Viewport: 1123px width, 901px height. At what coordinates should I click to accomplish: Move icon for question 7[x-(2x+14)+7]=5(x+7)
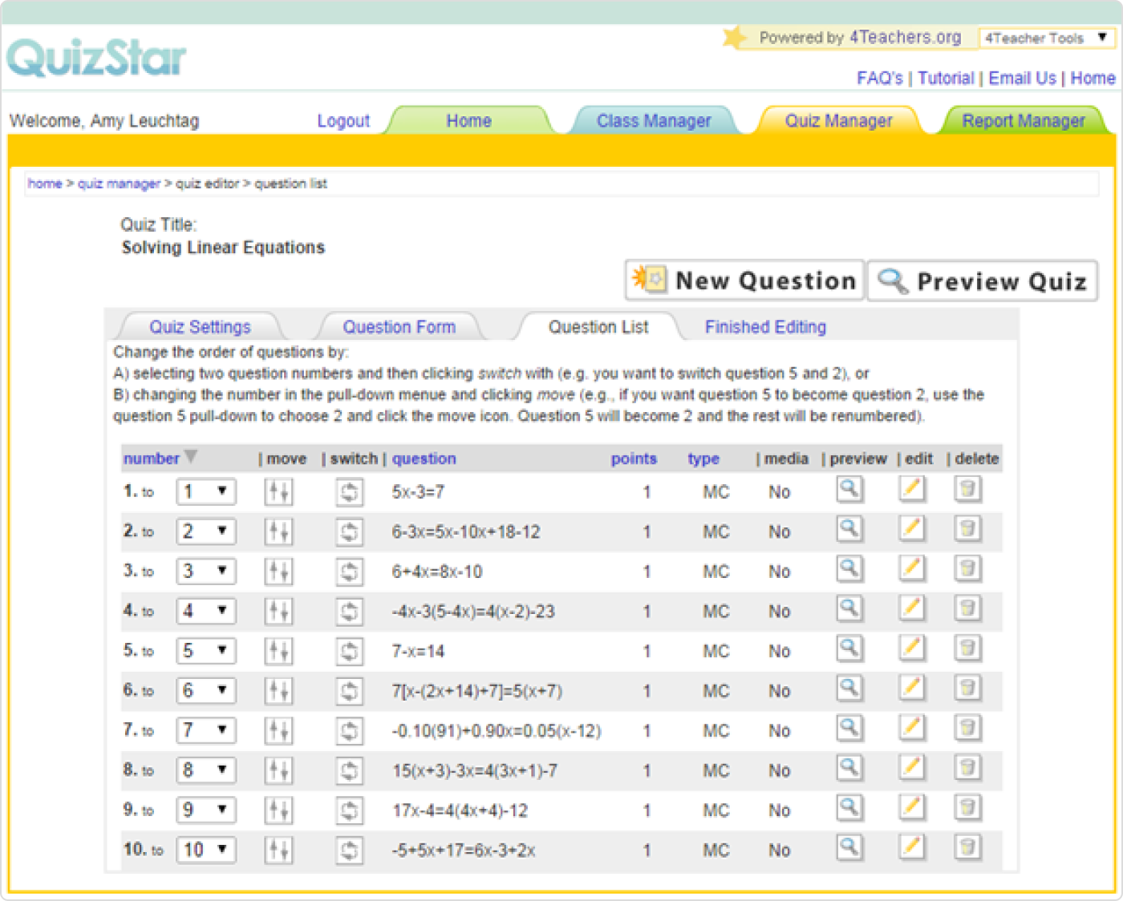pos(278,691)
